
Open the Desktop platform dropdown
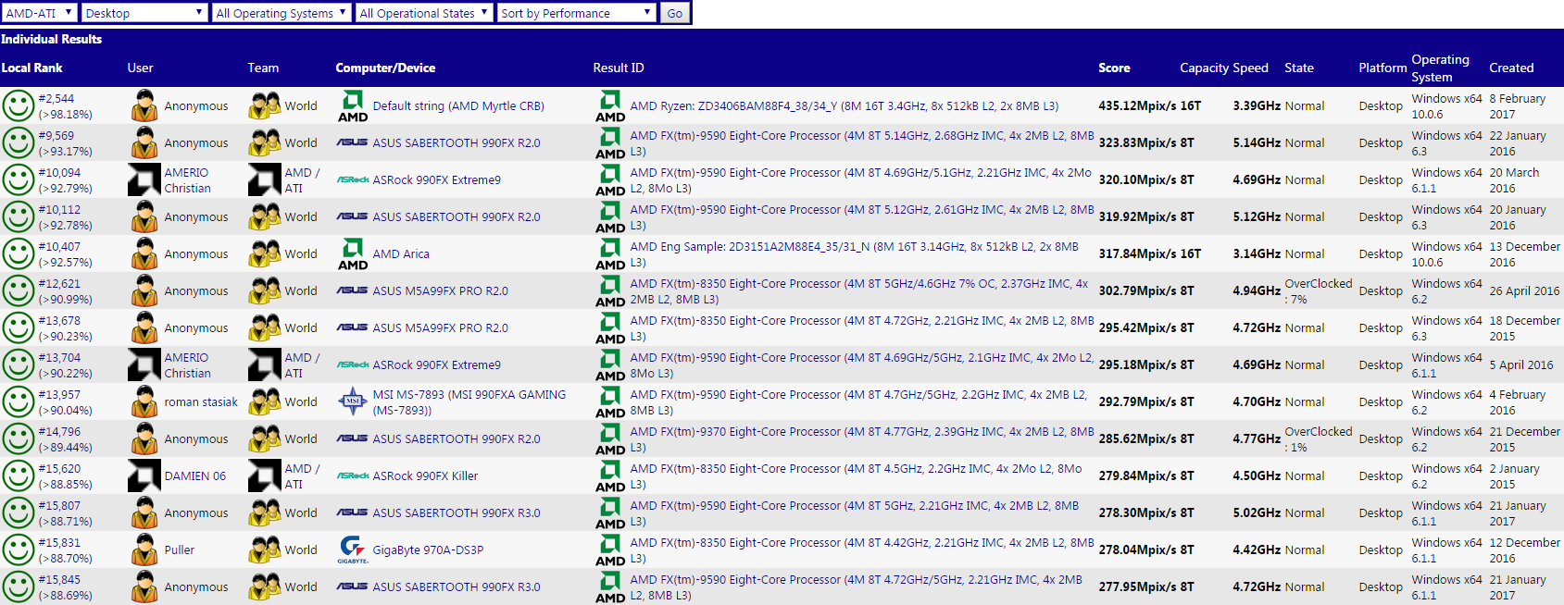[x=144, y=13]
